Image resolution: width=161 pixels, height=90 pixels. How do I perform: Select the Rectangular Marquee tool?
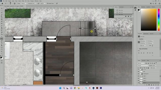[2, 10]
